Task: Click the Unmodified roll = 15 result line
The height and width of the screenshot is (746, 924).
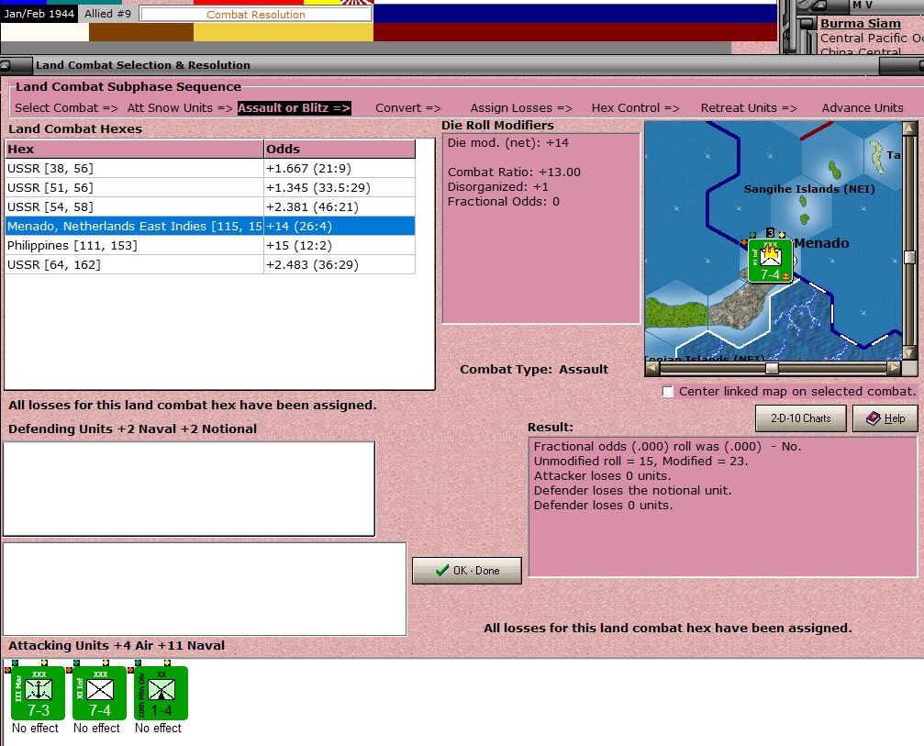Action: pos(640,462)
